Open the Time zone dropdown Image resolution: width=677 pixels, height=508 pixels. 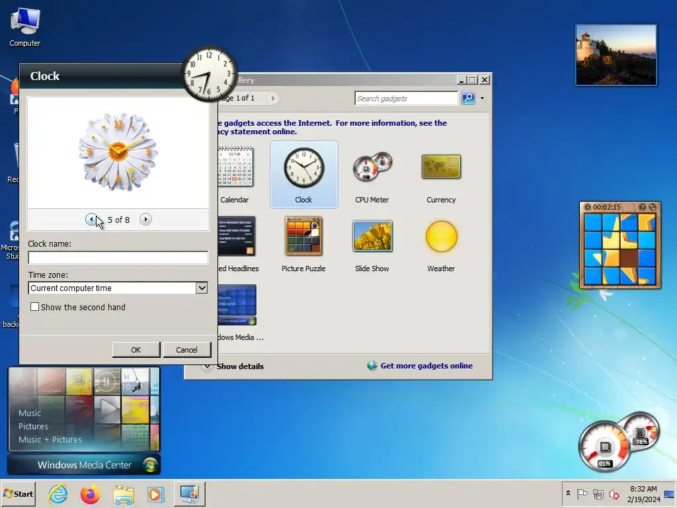click(202, 288)
